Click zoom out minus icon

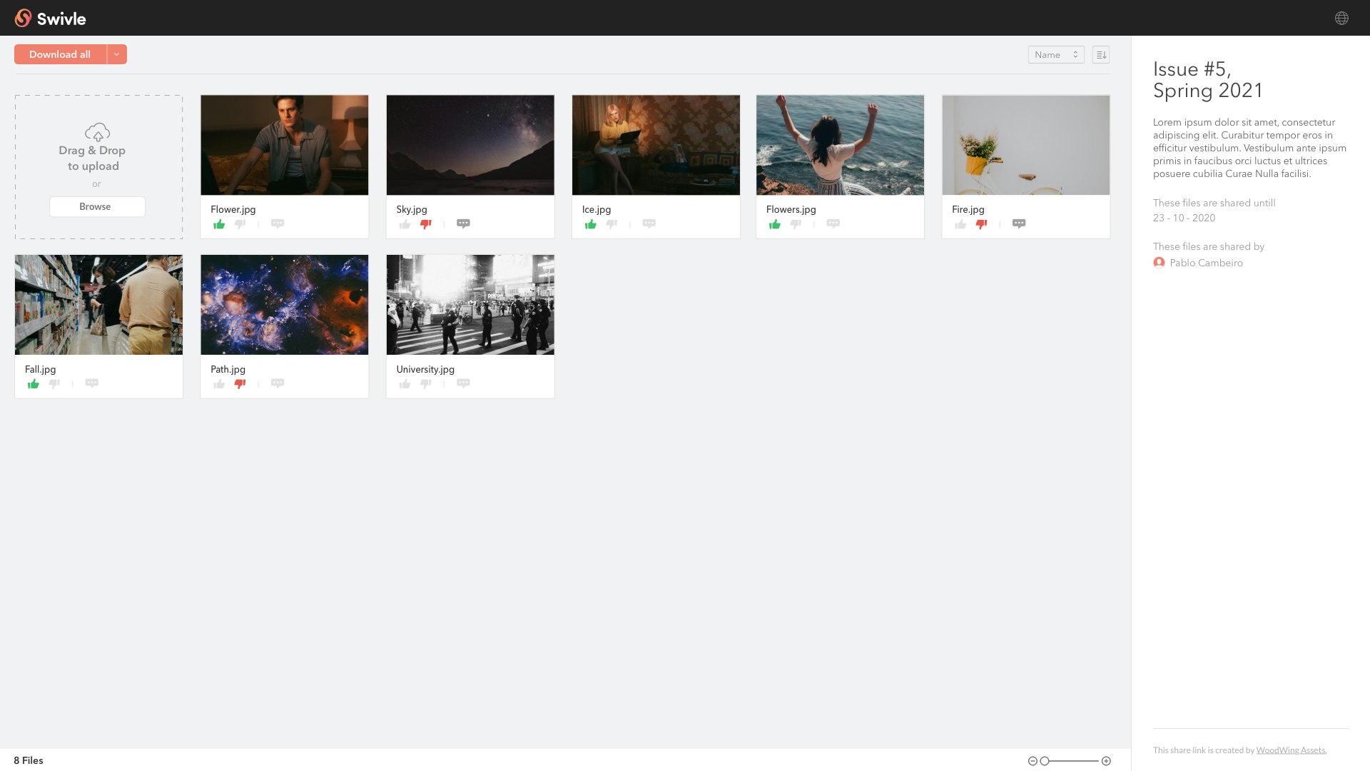1032,761
